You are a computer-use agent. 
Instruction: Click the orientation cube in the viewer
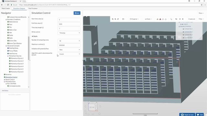tap(93, 107)
